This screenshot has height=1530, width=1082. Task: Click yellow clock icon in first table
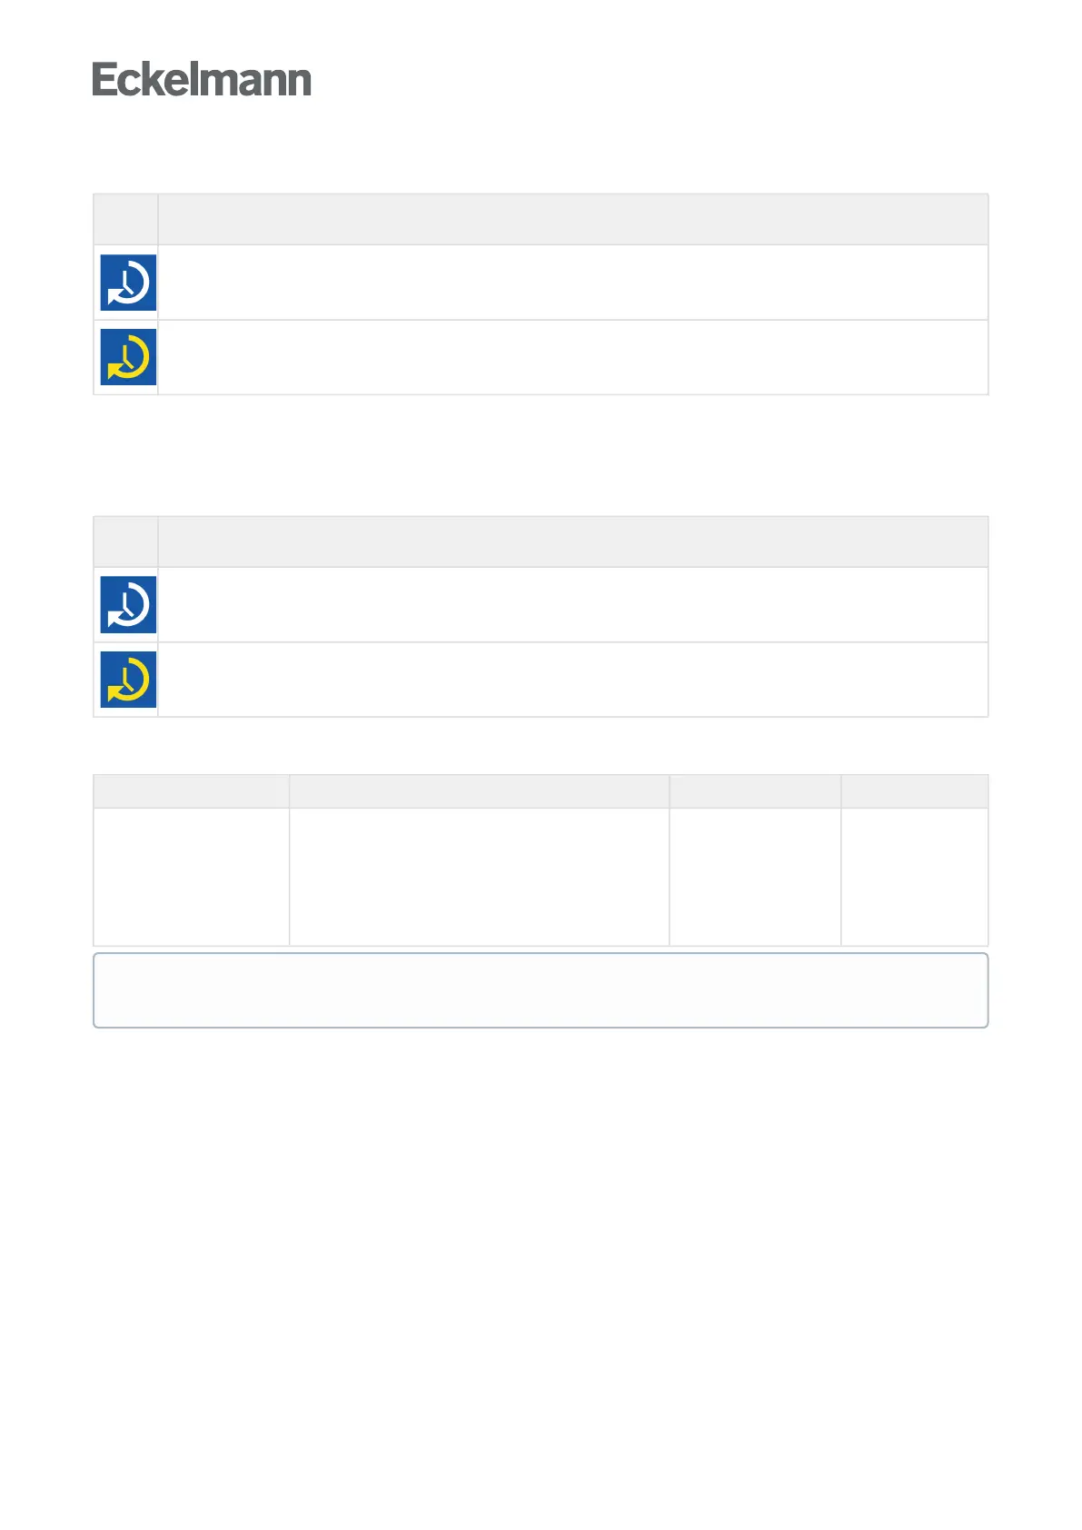coord(128,357)
